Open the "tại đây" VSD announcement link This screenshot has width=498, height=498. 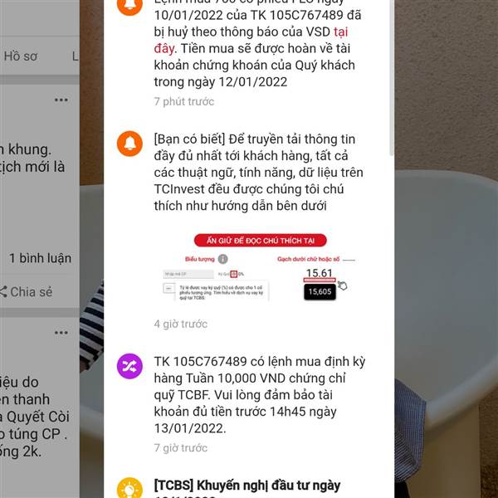coord(251,40)
